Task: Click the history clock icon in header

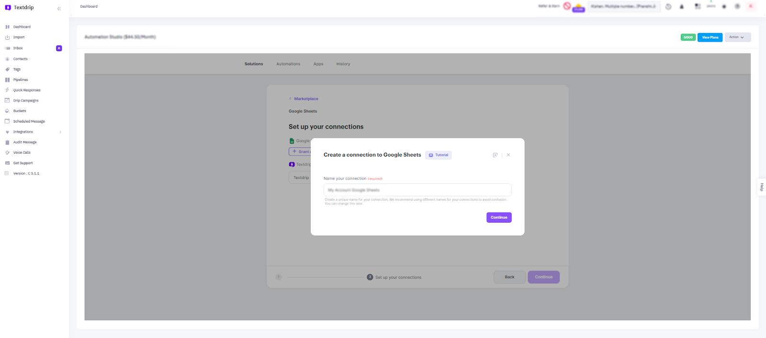Action: [x=668, y=7]
